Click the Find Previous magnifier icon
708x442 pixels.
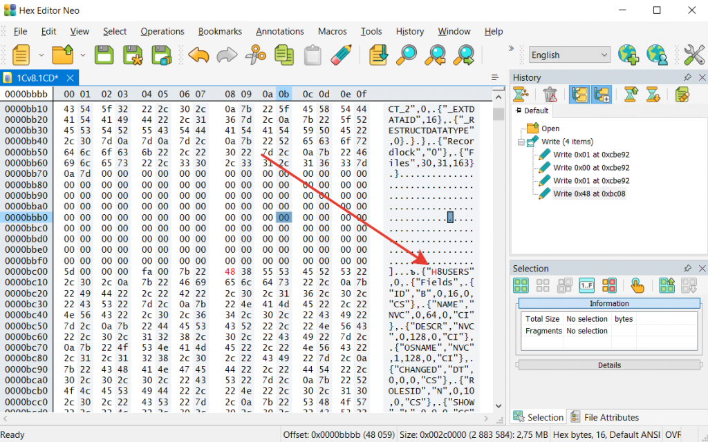(436, 55)
